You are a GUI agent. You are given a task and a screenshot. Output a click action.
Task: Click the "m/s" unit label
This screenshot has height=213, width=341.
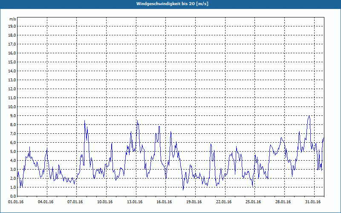click(13, 19)
